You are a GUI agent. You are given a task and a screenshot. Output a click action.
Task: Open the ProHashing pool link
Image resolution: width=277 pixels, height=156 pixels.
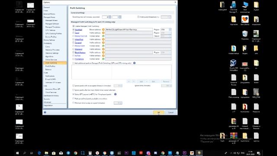point(79,59)
